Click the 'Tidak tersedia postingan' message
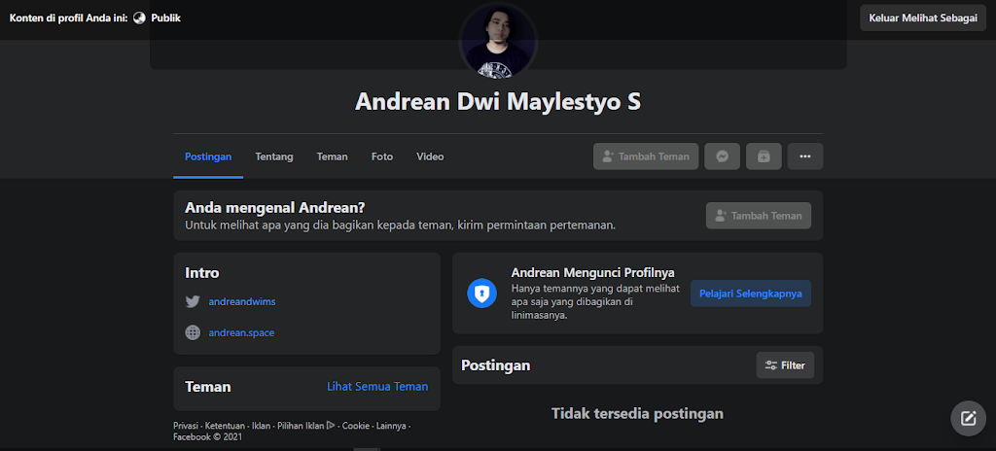Viewport: 996px width, 451px height. 637,413
